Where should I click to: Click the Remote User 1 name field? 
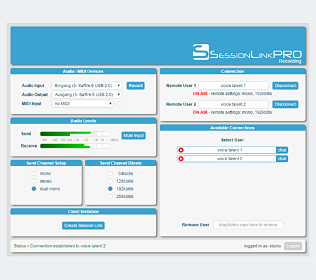pyautogui.click(x=233, y=86)
